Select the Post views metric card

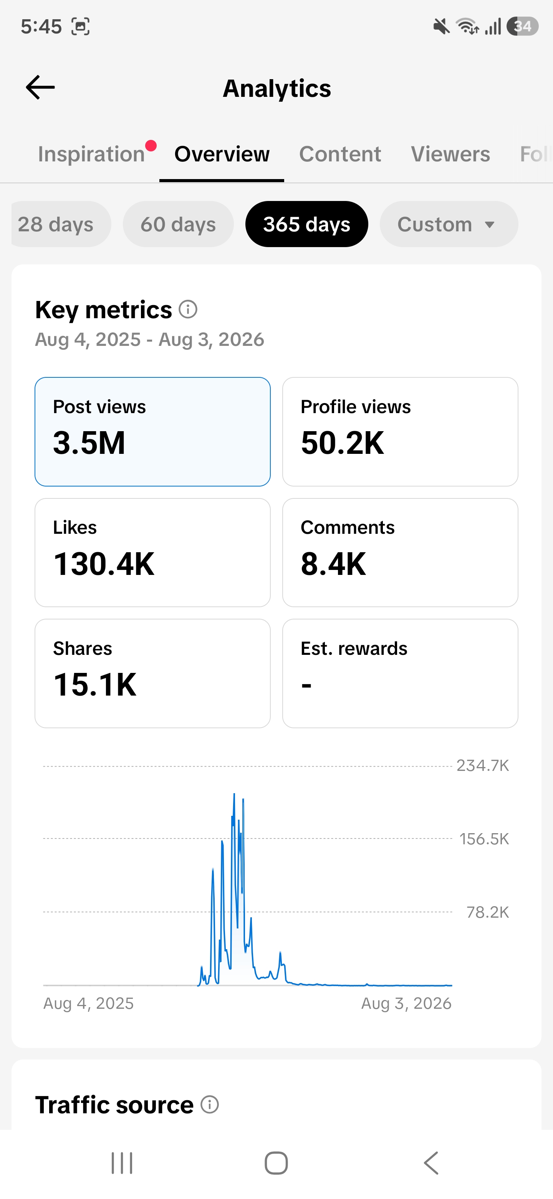[x=152, y=432]
